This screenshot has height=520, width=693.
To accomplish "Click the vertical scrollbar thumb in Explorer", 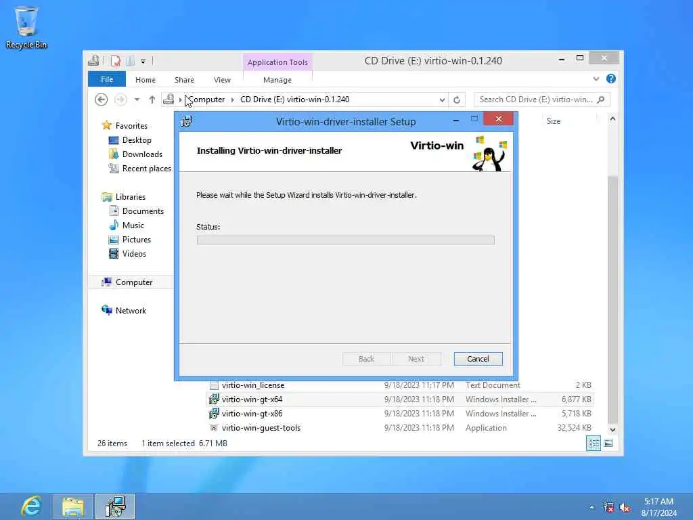I will [612, 299].
